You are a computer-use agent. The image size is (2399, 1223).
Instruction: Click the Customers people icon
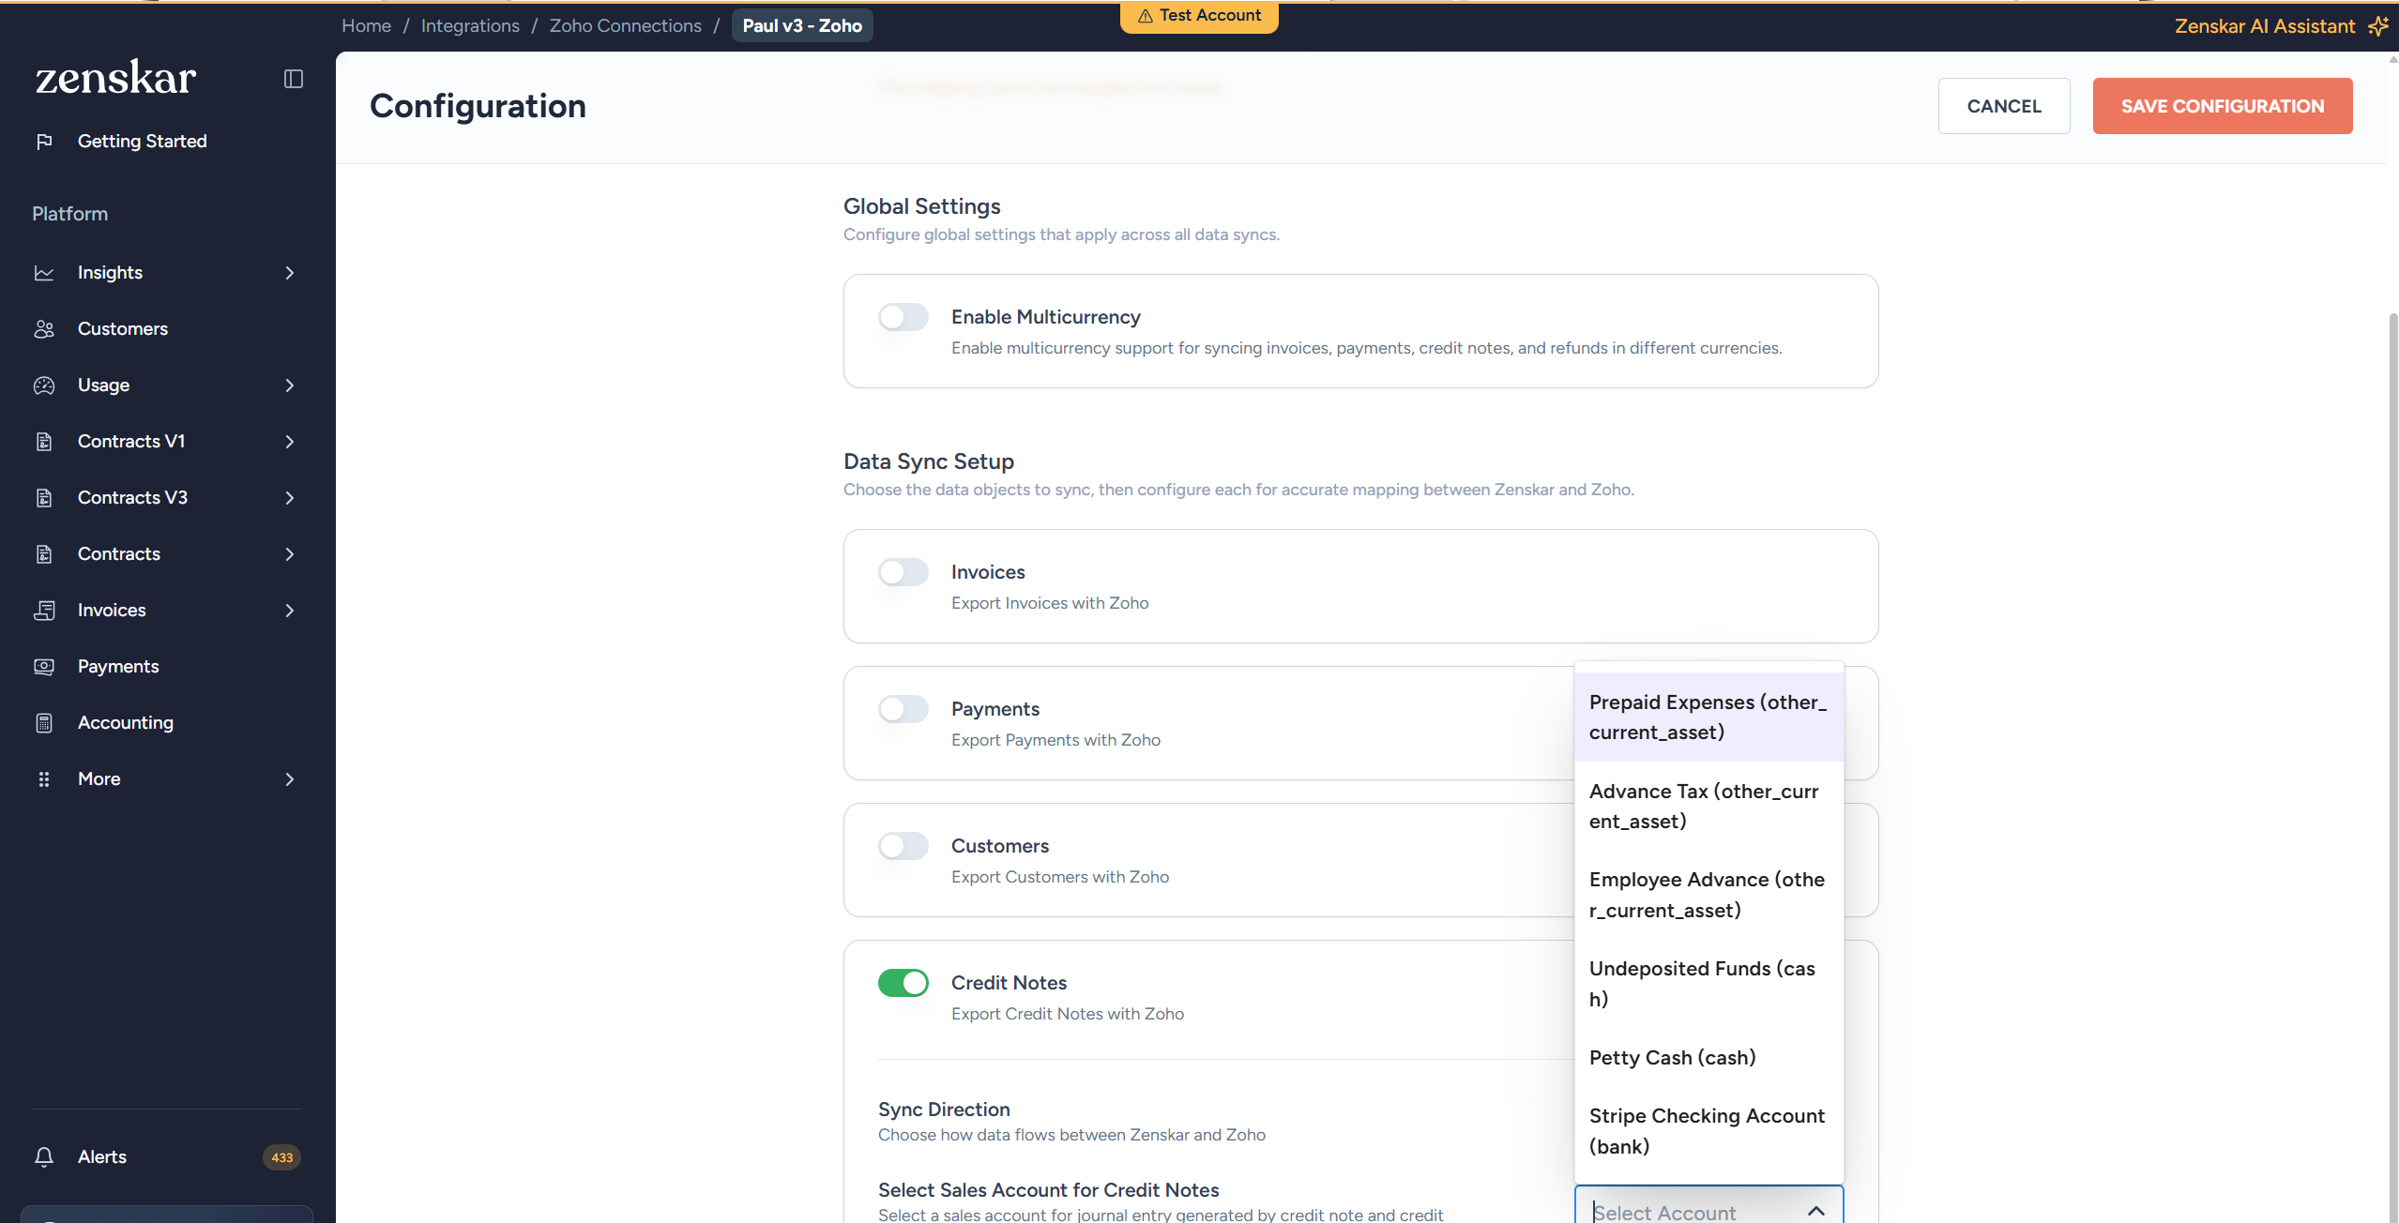point(44,329)
